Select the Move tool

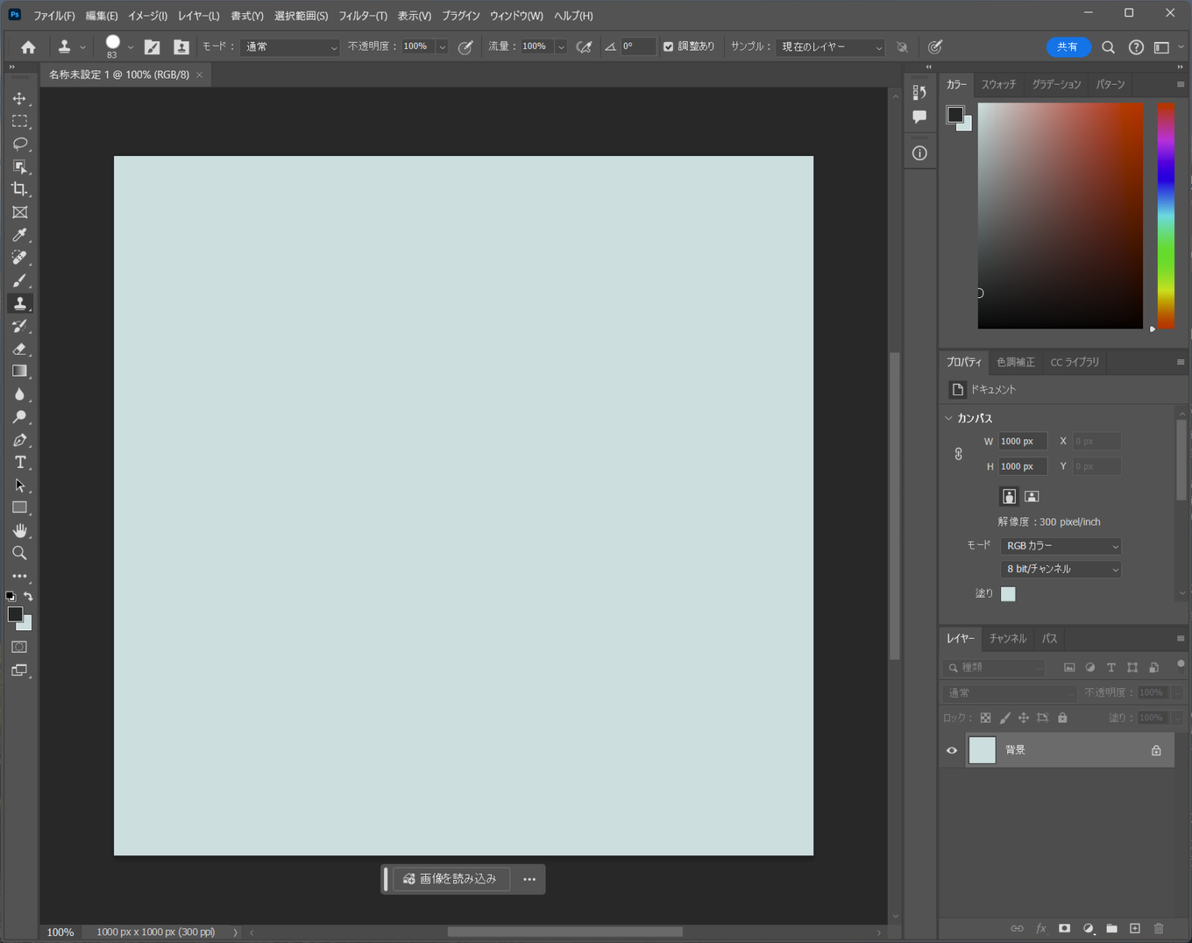pos(20,98)
